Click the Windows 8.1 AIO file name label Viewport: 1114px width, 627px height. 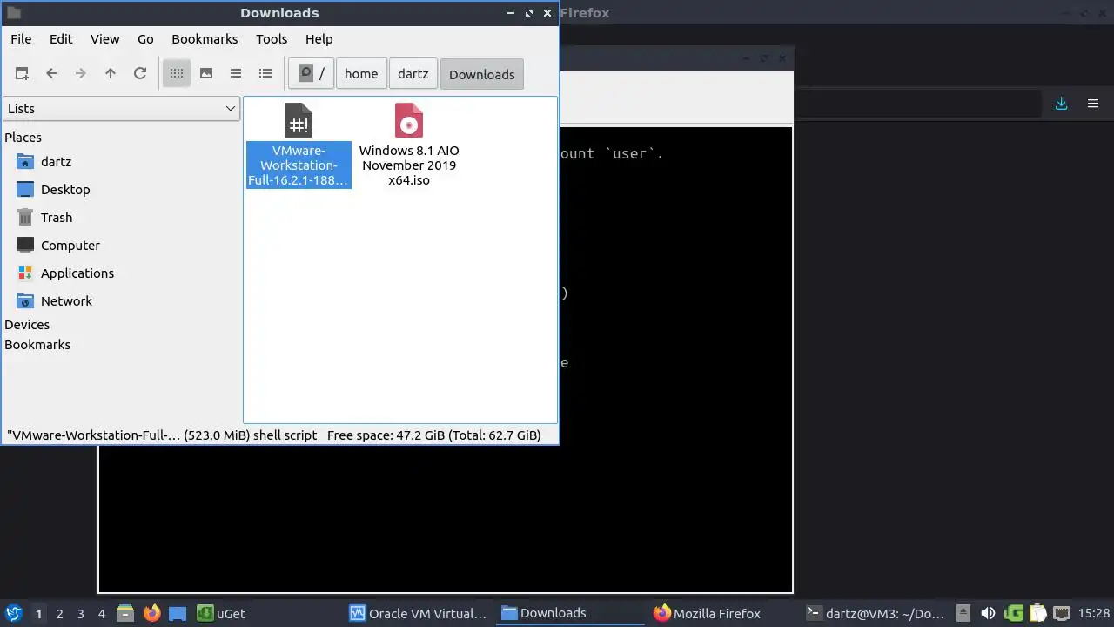409,165
